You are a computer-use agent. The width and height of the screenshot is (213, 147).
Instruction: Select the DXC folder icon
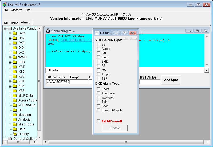pos(15,33)
